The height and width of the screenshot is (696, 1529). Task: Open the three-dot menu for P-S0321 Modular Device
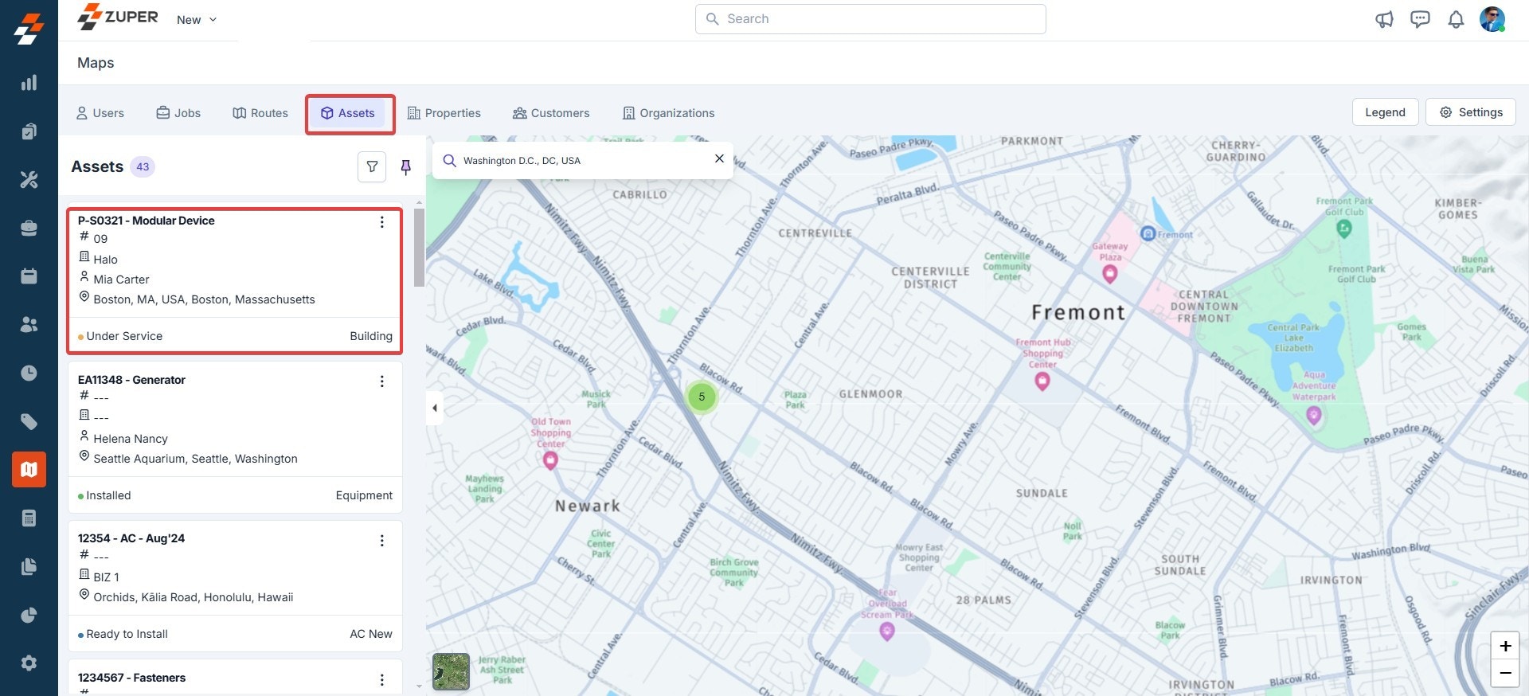(x=382, y=222)
